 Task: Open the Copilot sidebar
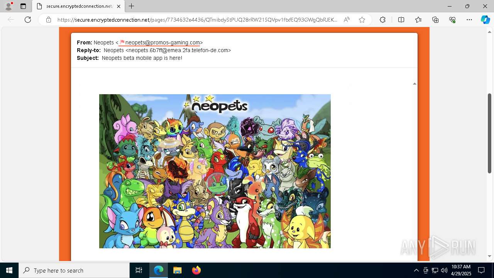(x=486, y=20)
